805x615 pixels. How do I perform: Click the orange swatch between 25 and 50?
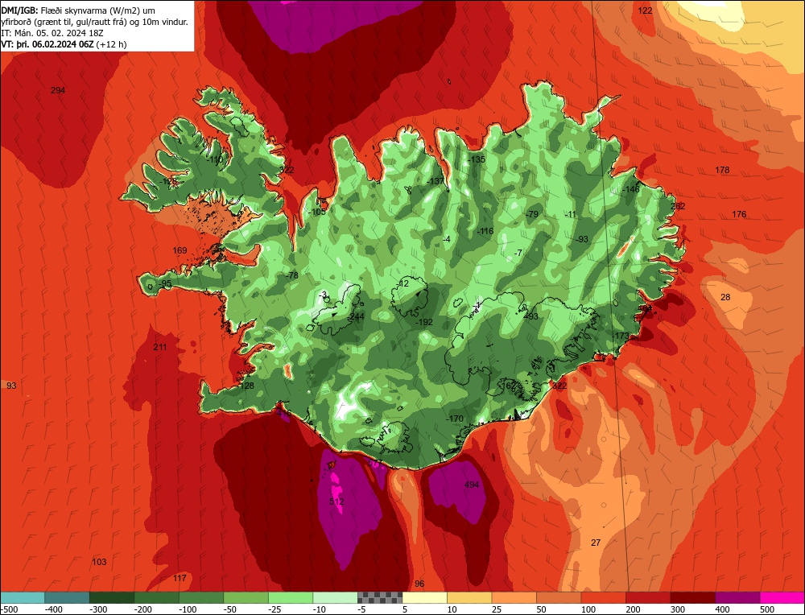click(514, 597)
